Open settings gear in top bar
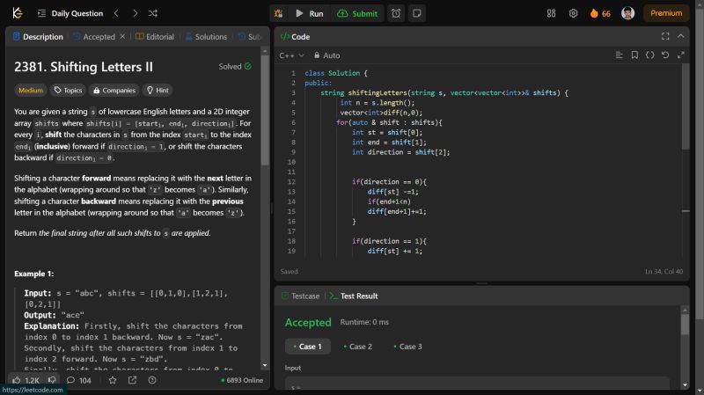Viewport: 704px width, 395px height. [x=574, y=13]
